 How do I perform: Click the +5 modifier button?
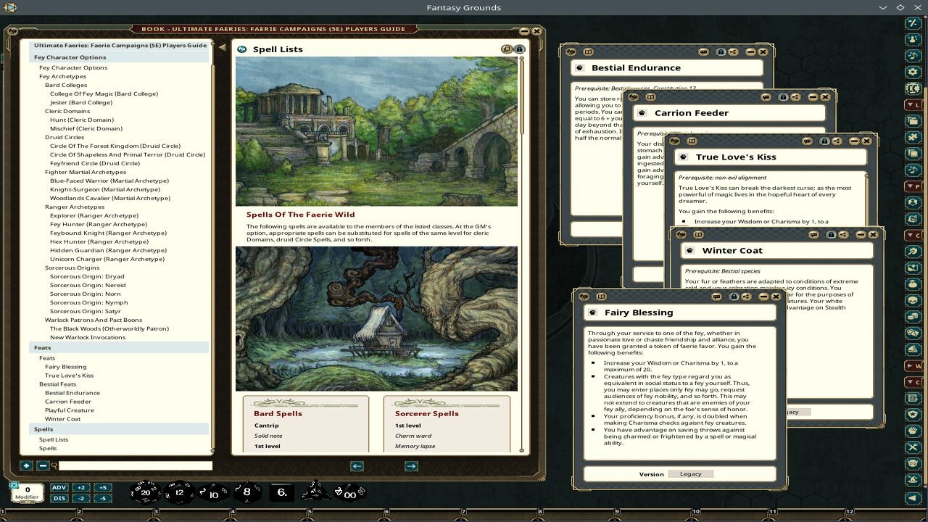[102, 488]
